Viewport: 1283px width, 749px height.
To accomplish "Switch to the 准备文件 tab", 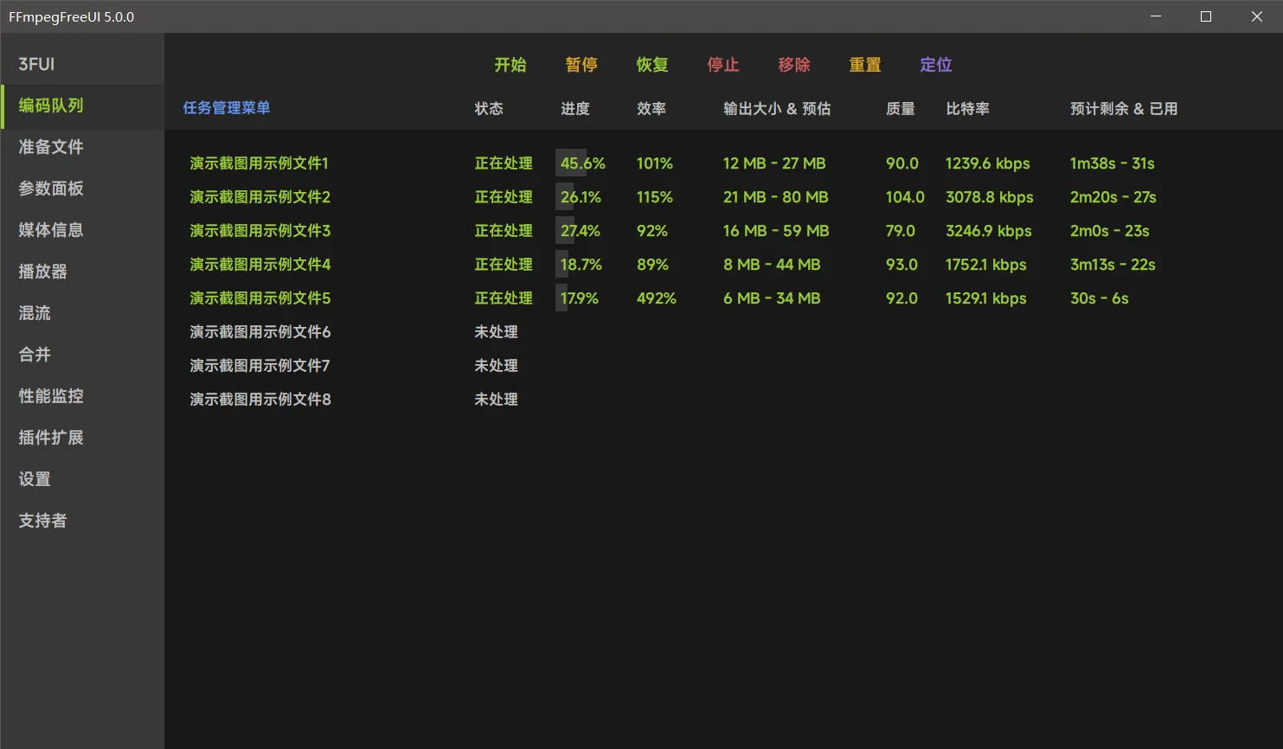I will pos(51,147).
